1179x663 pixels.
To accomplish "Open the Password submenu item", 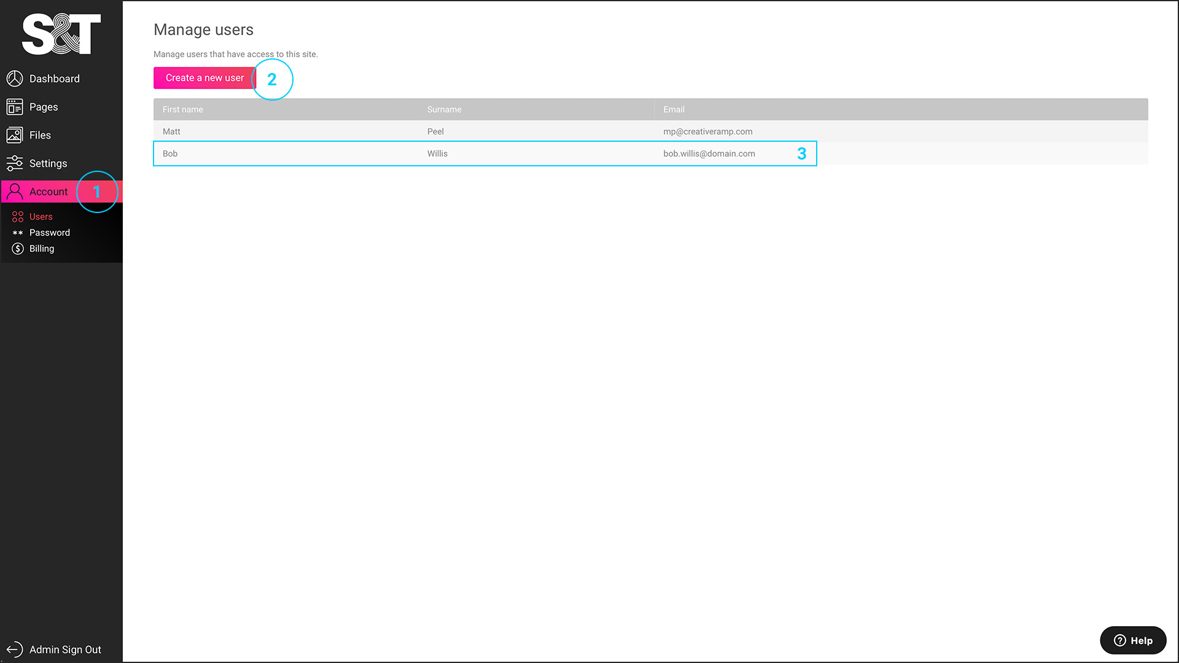I will [x=50, y=233].
